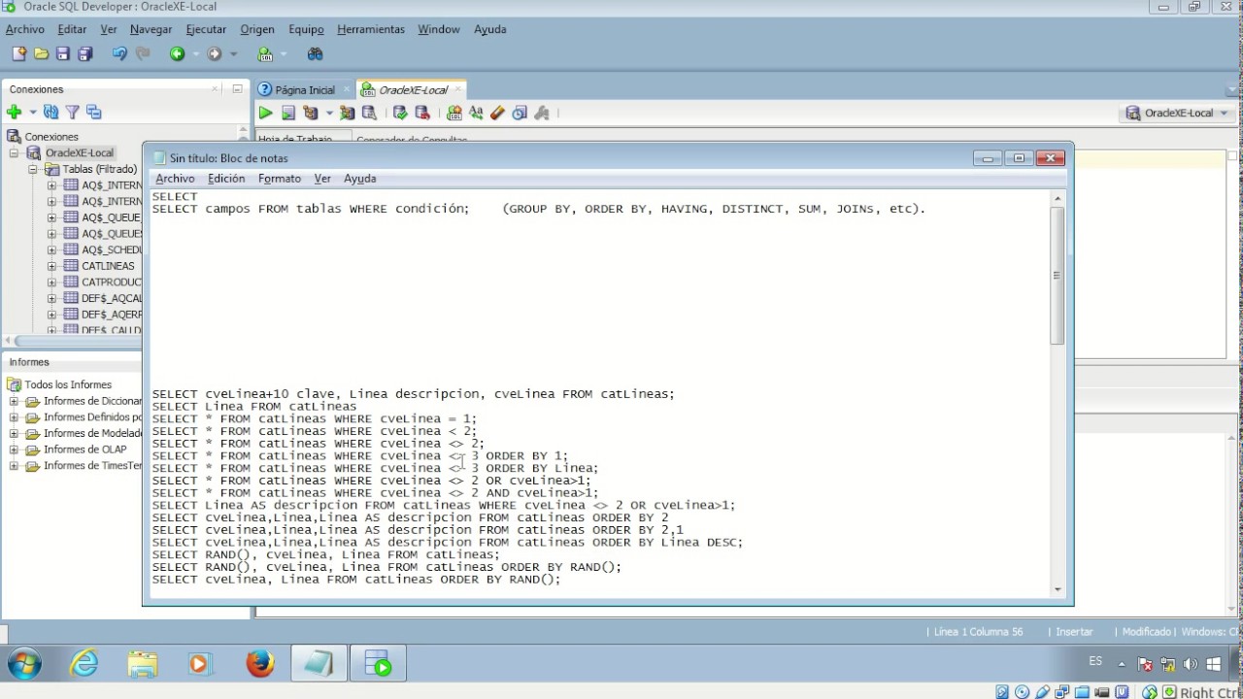Click Notepad scrollbar down arrow

(x=1058, y=588)
